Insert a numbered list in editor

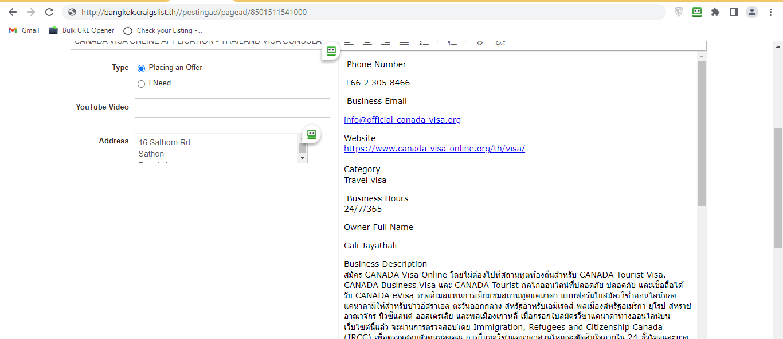[453, 42]
